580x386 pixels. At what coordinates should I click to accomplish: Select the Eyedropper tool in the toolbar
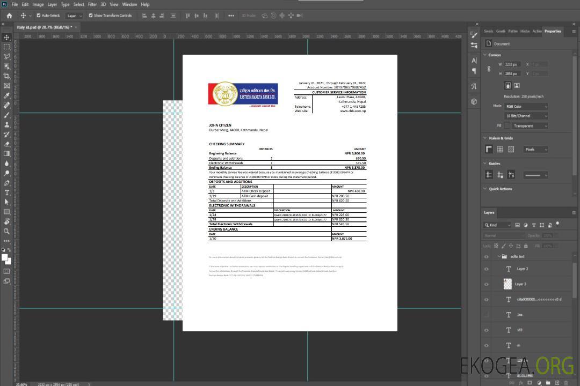(6, 95)
